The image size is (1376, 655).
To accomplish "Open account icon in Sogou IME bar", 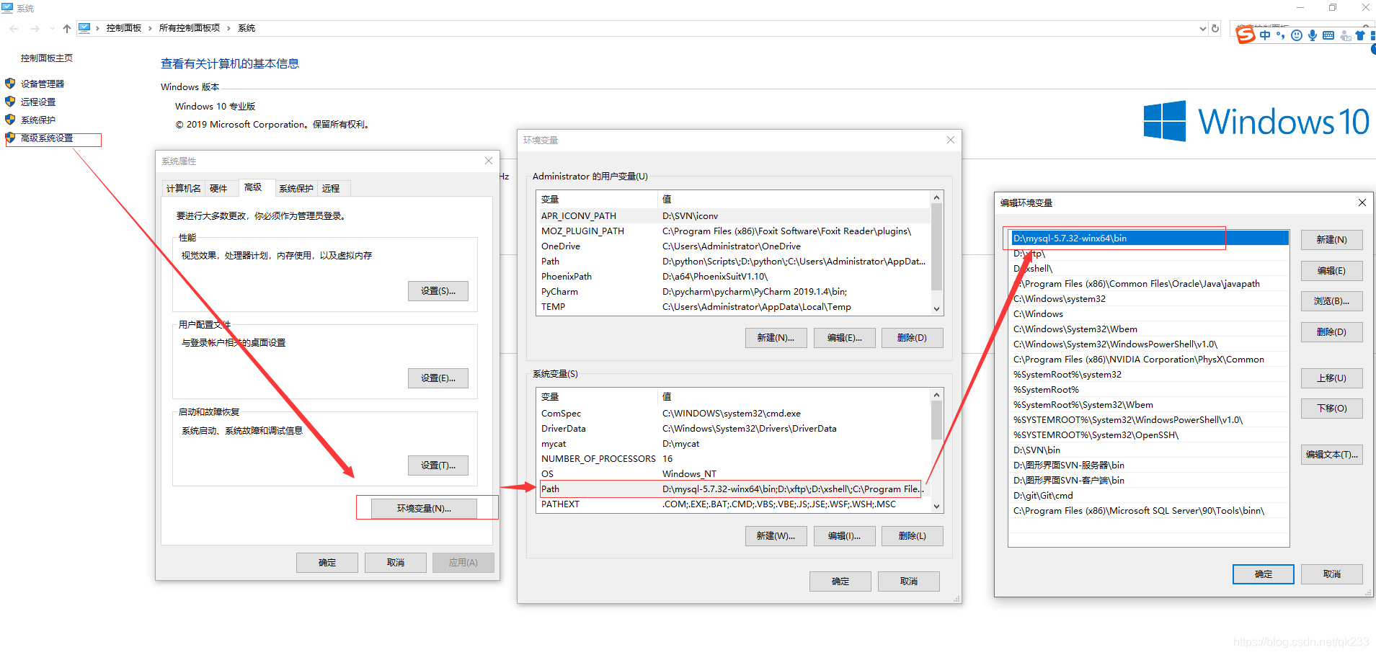I will tap(1345, 35).
